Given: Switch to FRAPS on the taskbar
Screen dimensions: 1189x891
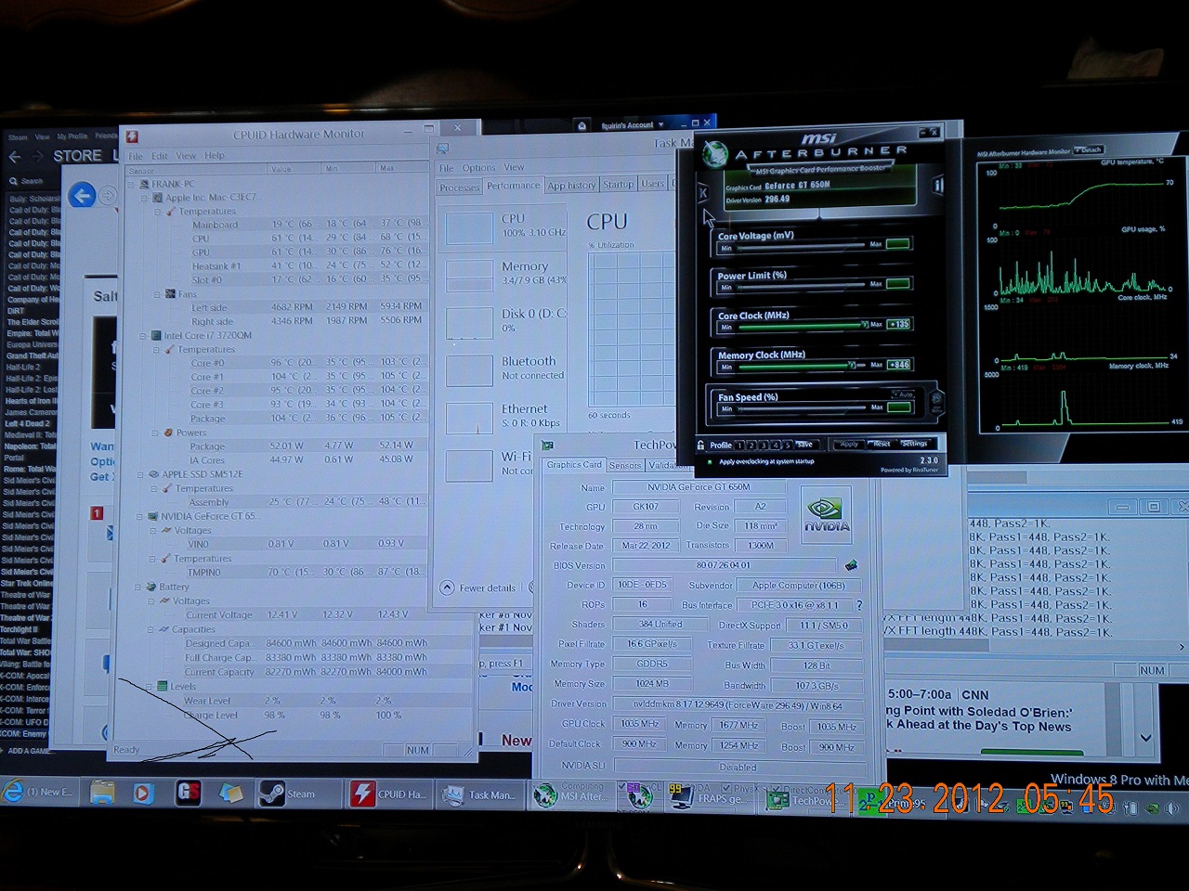Looking at the screenshot, I should 709,796.
